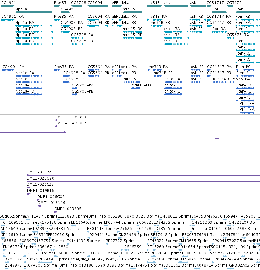Open the bsk-RE transcript label
260x270 pixels.
(x=196, y=23)
